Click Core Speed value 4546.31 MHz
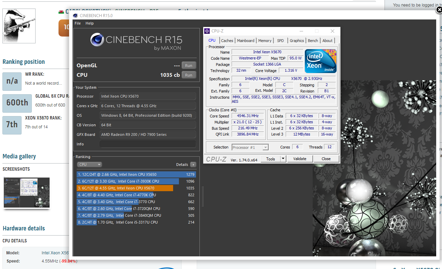Screen dimensions: 442x269 (x=248, y=116)
